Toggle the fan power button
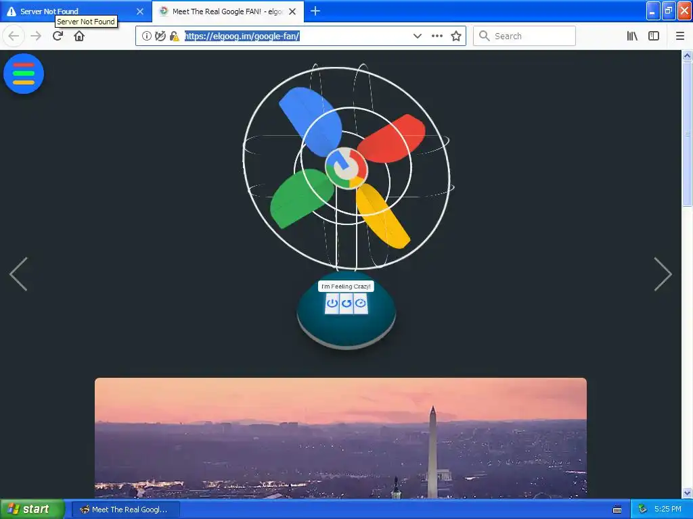693x519 pixels. point(332,303)
